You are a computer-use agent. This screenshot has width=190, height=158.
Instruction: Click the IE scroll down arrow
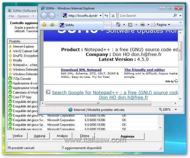pyautogui.click(x=180, y=99)
